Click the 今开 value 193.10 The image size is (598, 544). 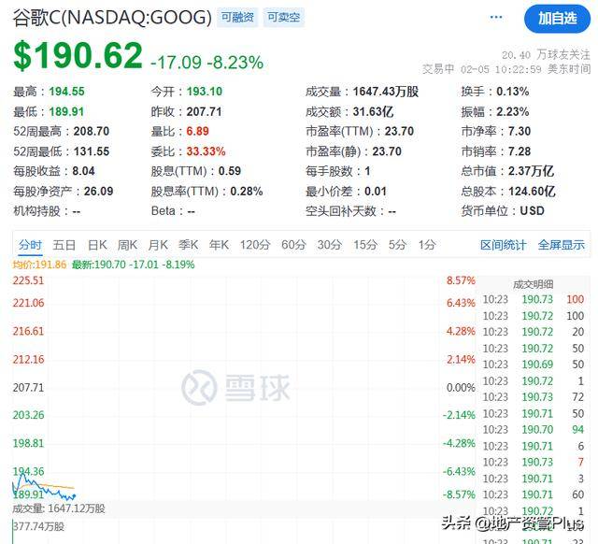point(205,92)
